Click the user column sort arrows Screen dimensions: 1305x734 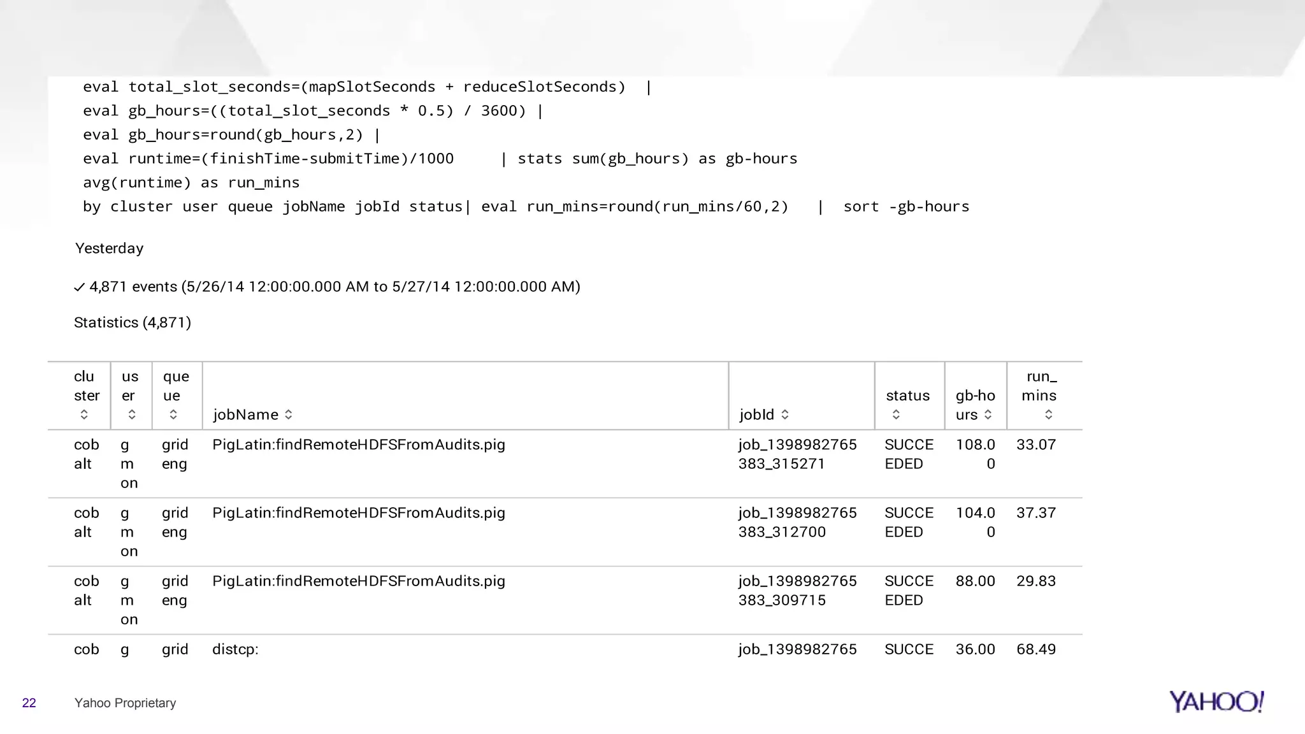(132, 415)
